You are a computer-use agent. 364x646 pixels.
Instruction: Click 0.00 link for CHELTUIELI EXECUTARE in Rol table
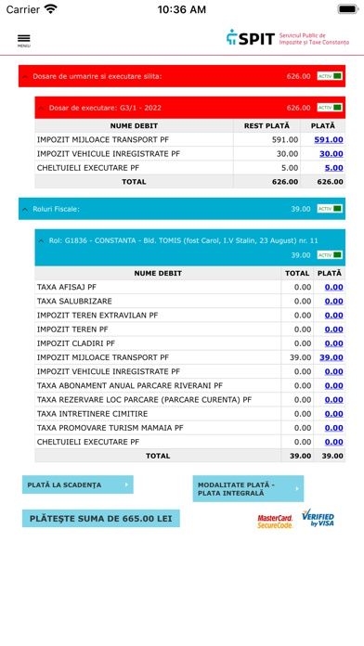pyautogui.click(x=334, y=442)
